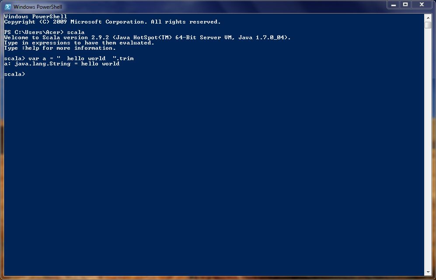Click the Type :help for more information line

coord(59,48)
